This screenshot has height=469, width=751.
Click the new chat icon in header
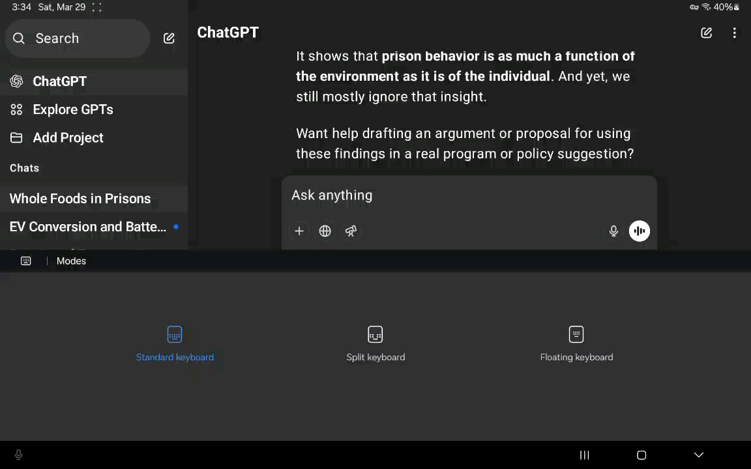coord(707,33)
